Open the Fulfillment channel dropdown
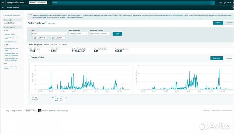This screenshot has height=134, width=234. point(100,34)
